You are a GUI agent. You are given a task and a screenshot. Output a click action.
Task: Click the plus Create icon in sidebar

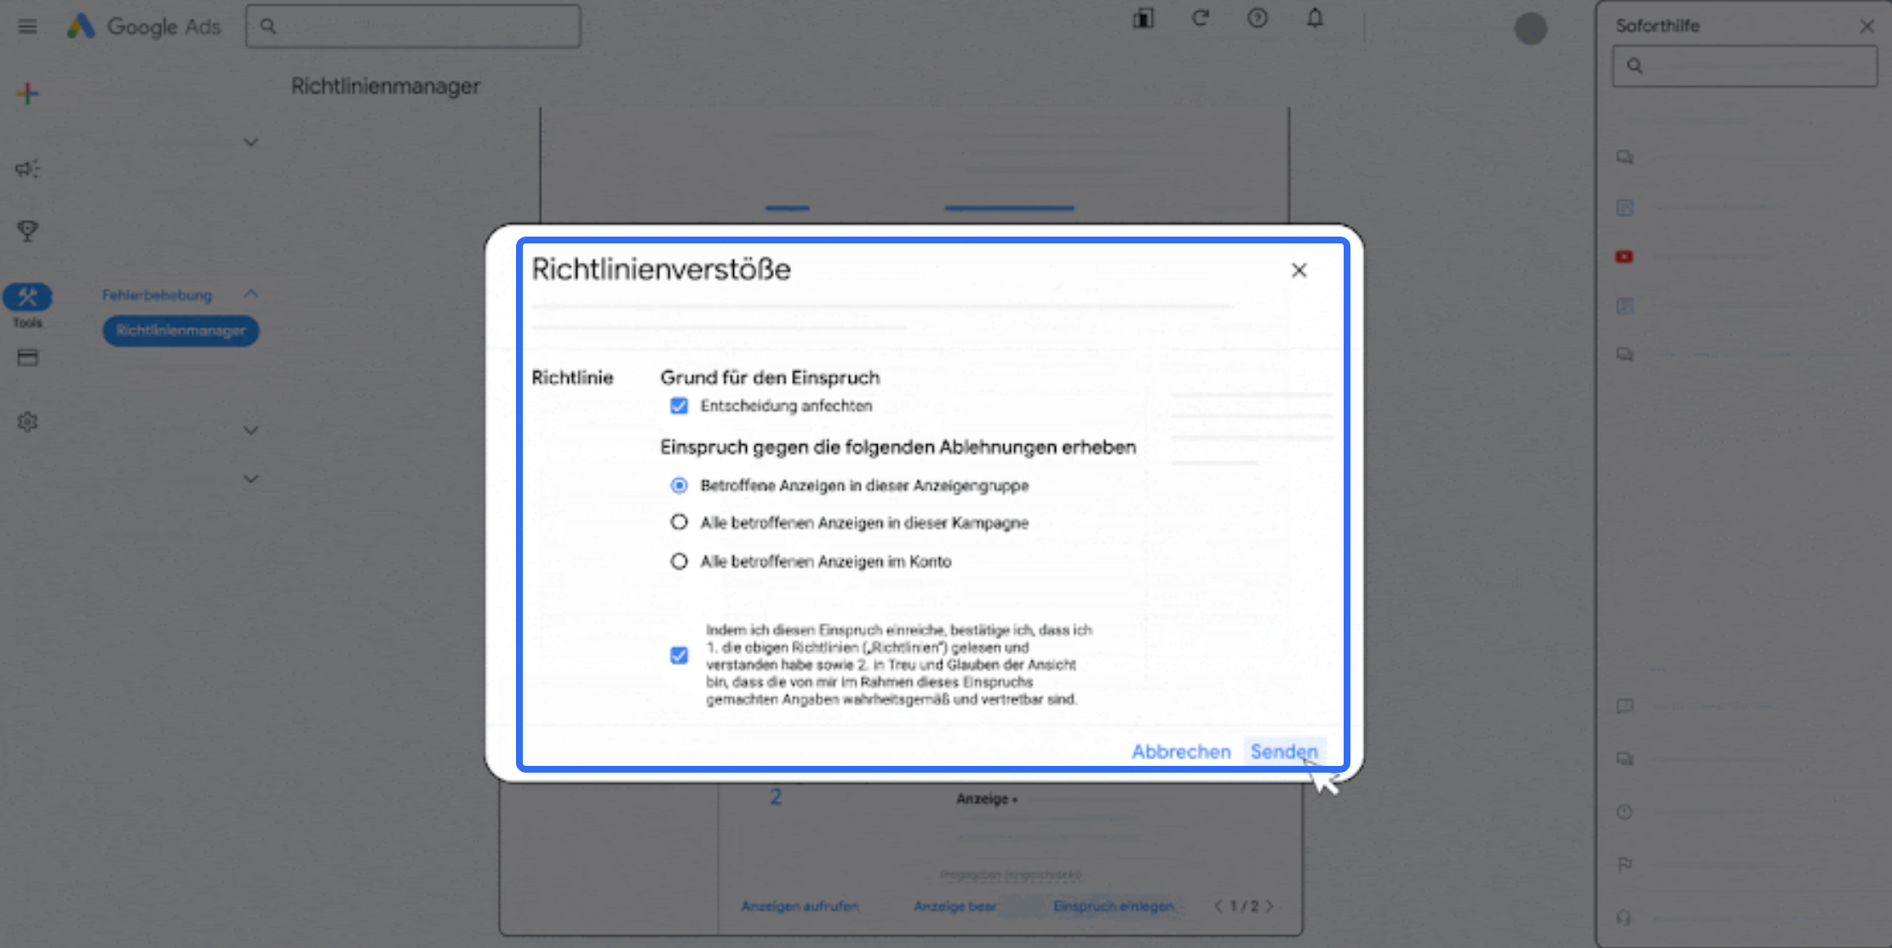tap(27, 94)
